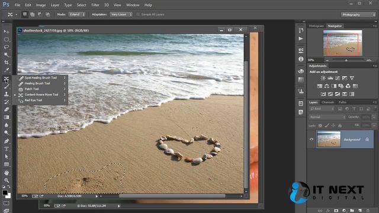Open the Image menu

point(41,5)
